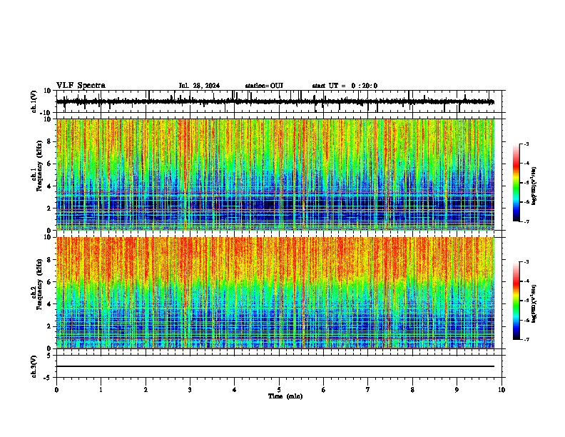Click the "8" kHz tick on ch.1 spectrogram axis

50,141
